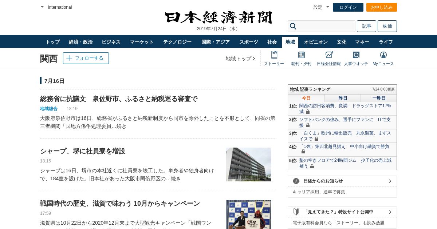Viewport: 437px width, 229px height.
Task: Click the info icon beside 日経からのお知らせ
Action: click(x=296, y=181)
